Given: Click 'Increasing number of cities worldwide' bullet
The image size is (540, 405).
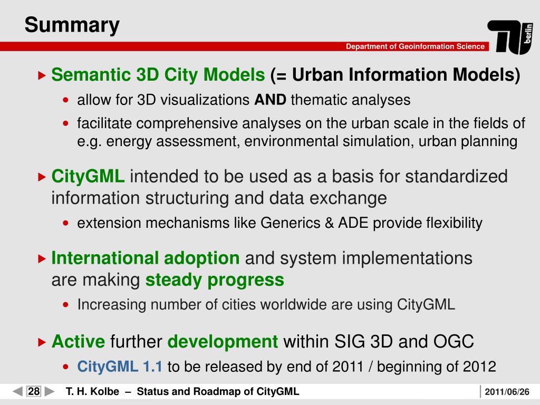Looking at the screenshot, I should [266, 305].
